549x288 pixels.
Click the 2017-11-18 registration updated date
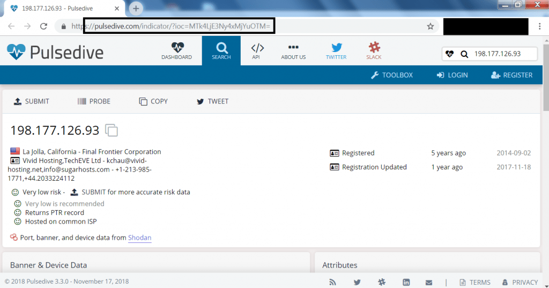pyautogui.click(x=514, y=167)
